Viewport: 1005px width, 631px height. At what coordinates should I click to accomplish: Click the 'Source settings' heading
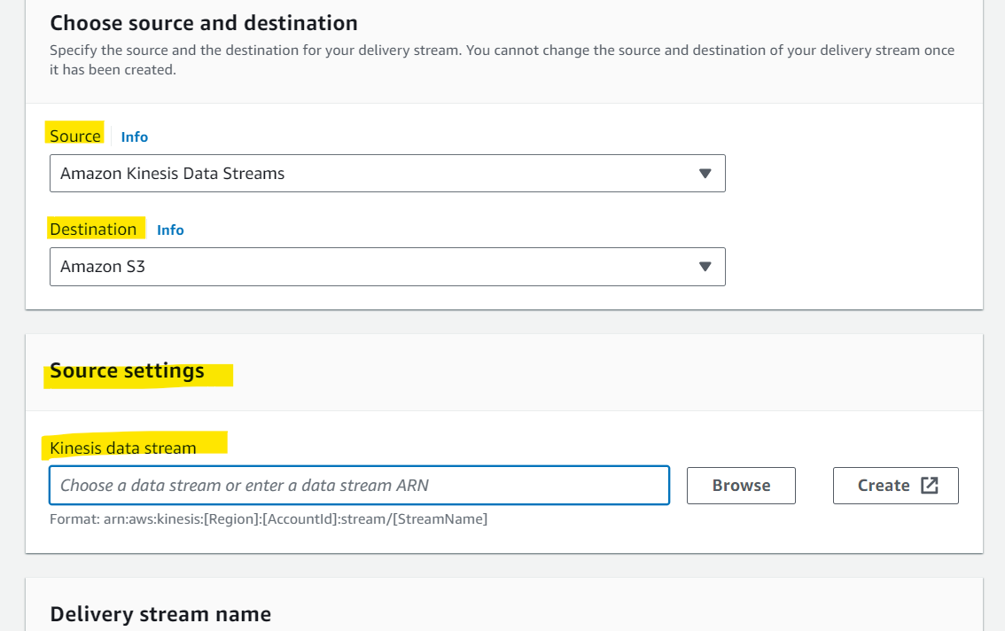point(127,370)
